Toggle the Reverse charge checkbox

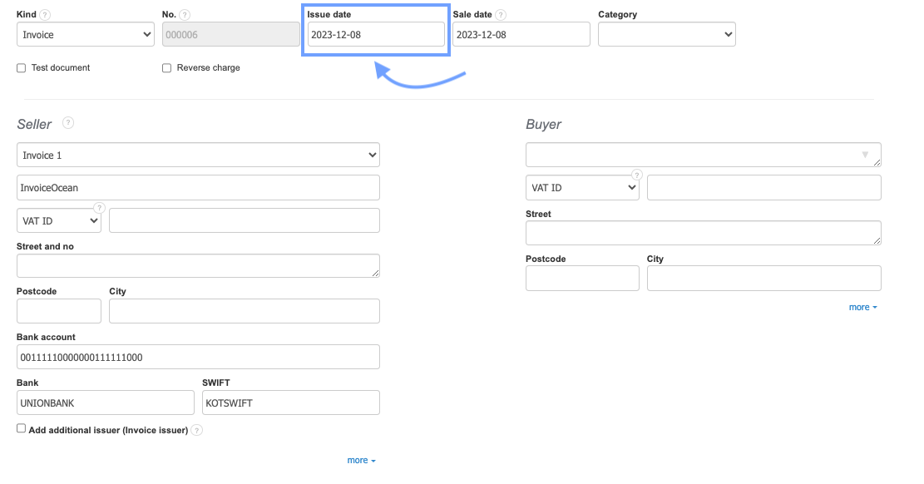(x=167, y=68)
